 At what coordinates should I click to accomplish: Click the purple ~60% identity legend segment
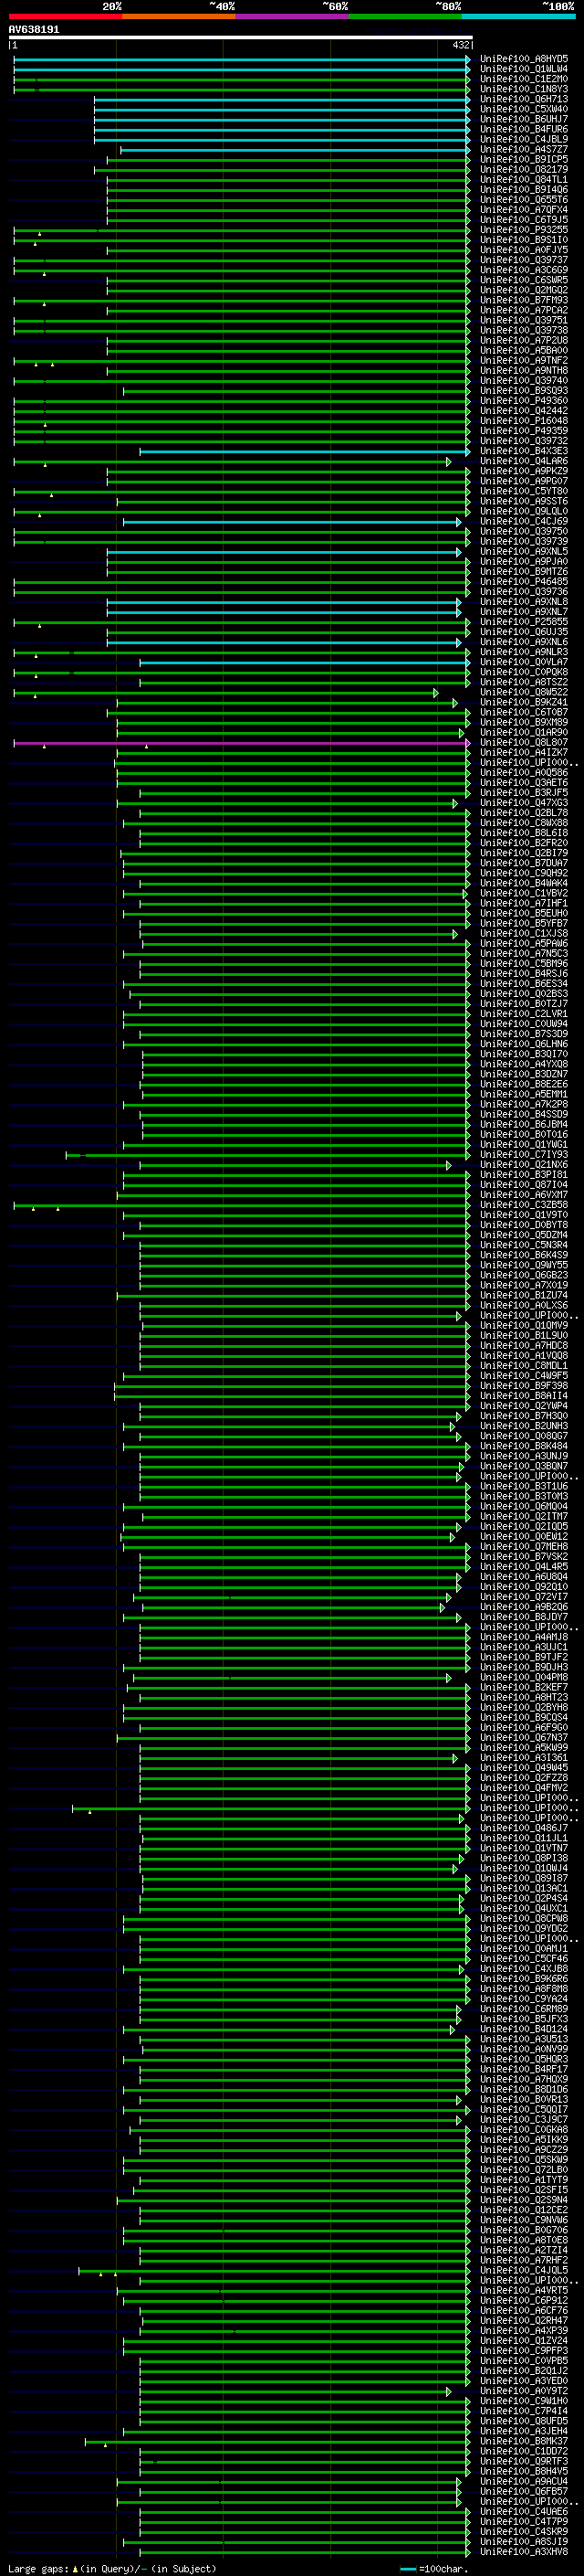tap(293, 16)
